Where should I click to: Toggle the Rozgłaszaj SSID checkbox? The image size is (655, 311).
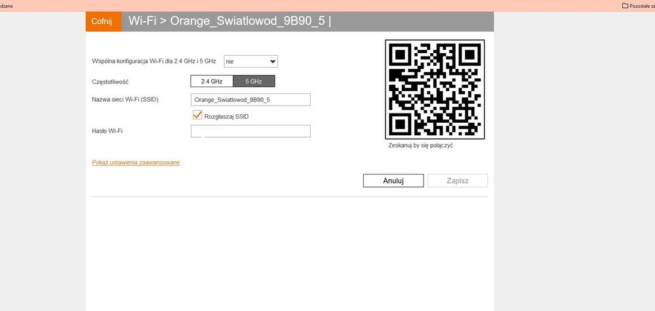point(197,115)
